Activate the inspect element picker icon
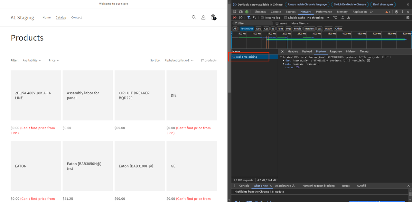This screenshot has height=202, width=412. click(x=235, y=12)
